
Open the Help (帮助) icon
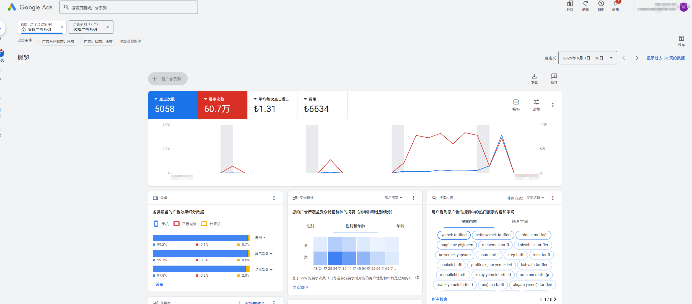[601, 4]
